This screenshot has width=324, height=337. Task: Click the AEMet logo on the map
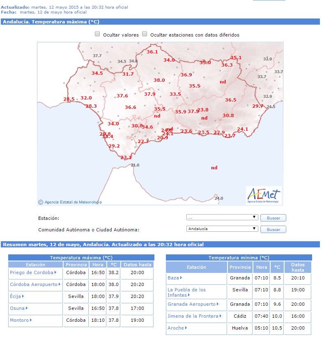coord(264,195)
